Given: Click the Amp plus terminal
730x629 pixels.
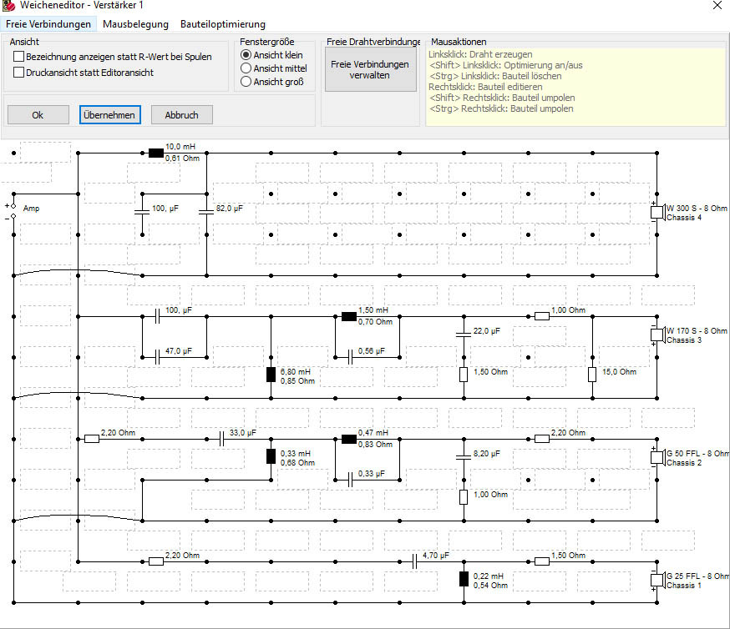Looking at the screenshot, I should click(13, 205).
